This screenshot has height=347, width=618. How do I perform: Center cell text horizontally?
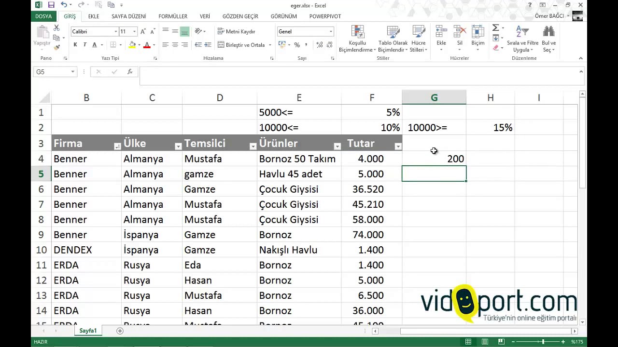point(175,45)
